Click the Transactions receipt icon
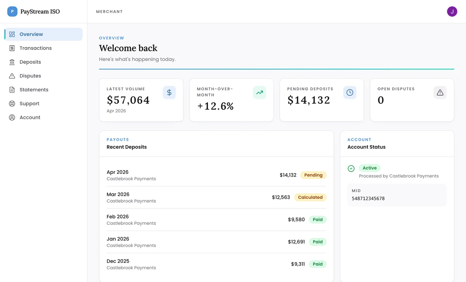 click(x=12, y=48)
